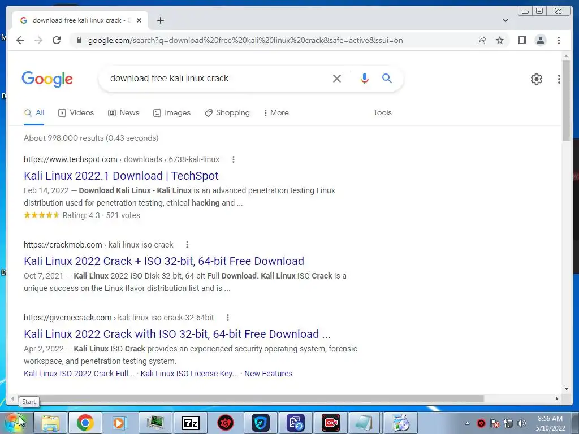Open Action Center flag icon in tray
The height and width of the screenshot is (434, 579).
coord(495,423)
